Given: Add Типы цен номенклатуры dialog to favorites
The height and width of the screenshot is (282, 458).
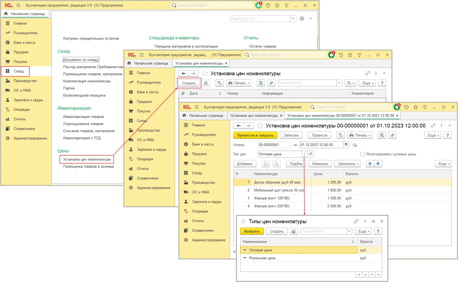Looking at the screenshot, I should (x=244, y=221).
